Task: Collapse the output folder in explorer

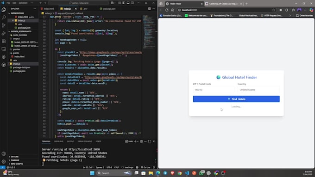Action: tap(17, 39)
